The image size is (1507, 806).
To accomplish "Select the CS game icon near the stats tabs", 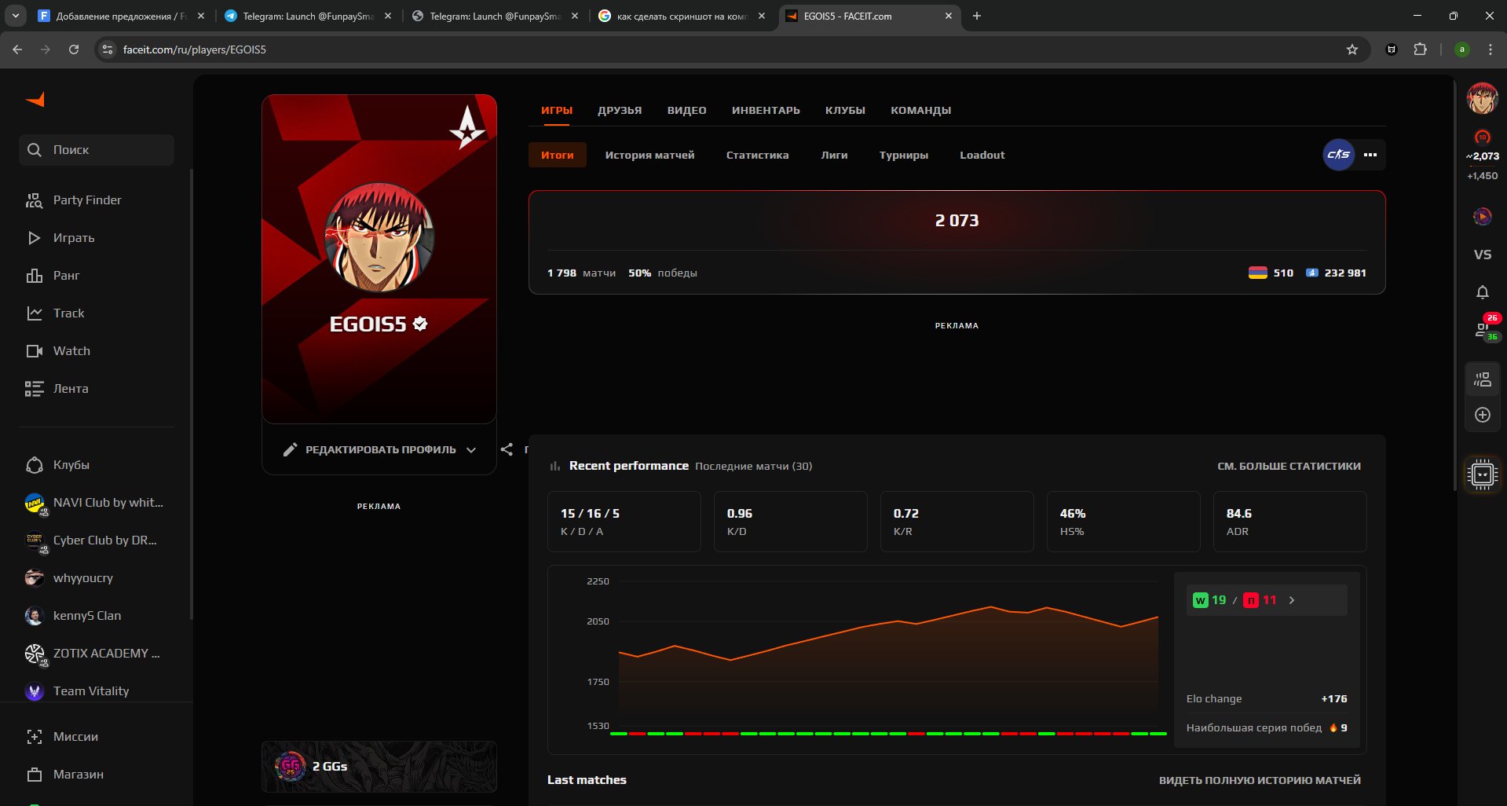I will coord(1338,155).
